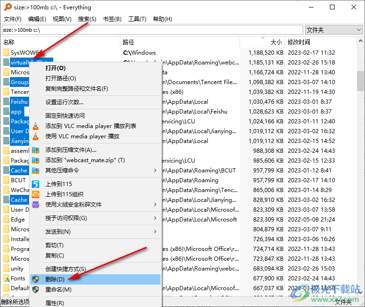
Task: Click the date 2023-02-17 11:32
Action: pyautogui.click(x=312, y=53)
